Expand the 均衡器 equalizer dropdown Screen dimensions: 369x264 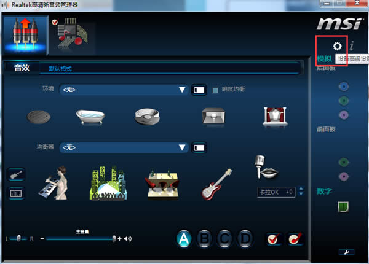[x=124, y=147]
